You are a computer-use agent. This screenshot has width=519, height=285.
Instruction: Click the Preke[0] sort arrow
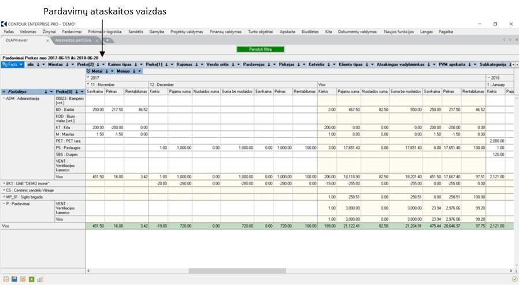pos(76,92)
